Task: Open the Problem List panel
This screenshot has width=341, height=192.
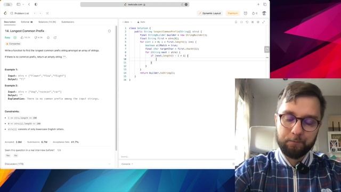Action: click(20, 13)
